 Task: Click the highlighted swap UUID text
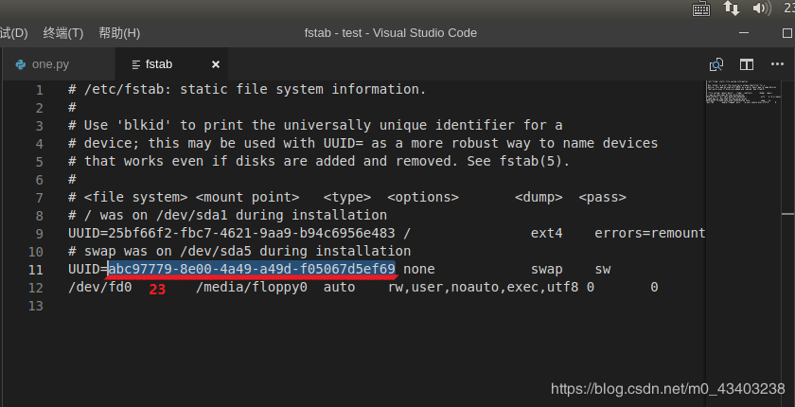[252, 269]
